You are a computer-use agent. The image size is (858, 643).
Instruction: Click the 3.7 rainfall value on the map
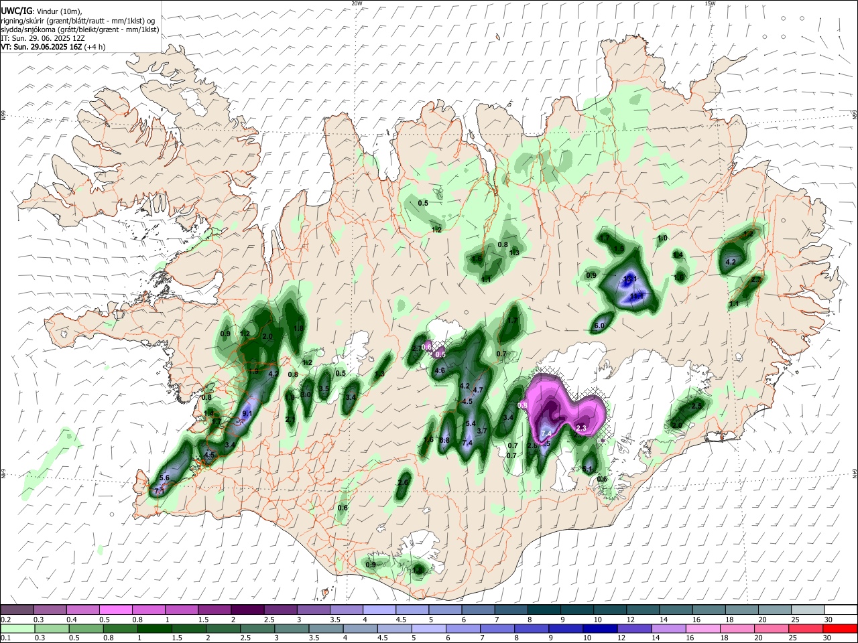click(481, 431)
